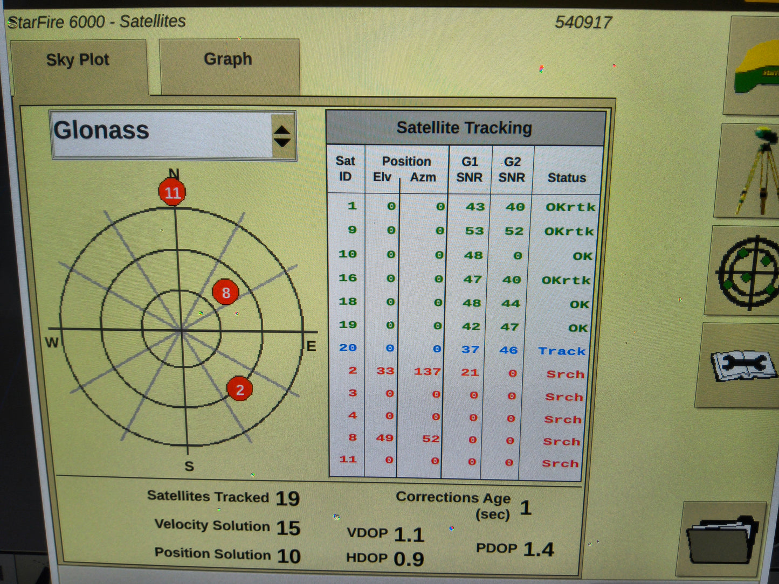This screenshot has width=779, height=584.
Task: Open the Graph tab
Action: [x=229, y=66]
